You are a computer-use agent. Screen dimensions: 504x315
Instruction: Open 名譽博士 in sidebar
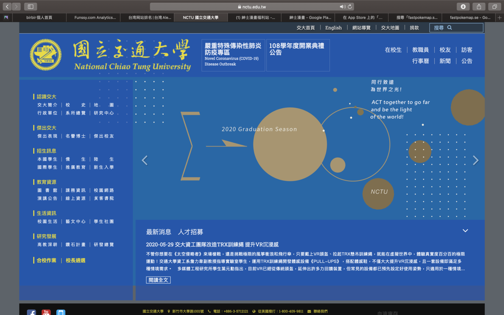76,136
